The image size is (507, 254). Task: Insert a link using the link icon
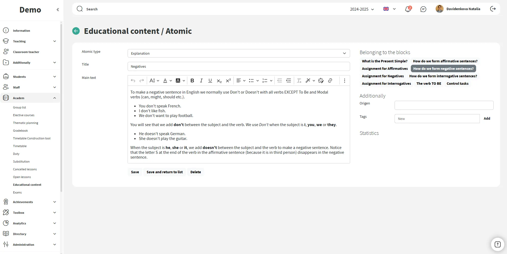330,80
